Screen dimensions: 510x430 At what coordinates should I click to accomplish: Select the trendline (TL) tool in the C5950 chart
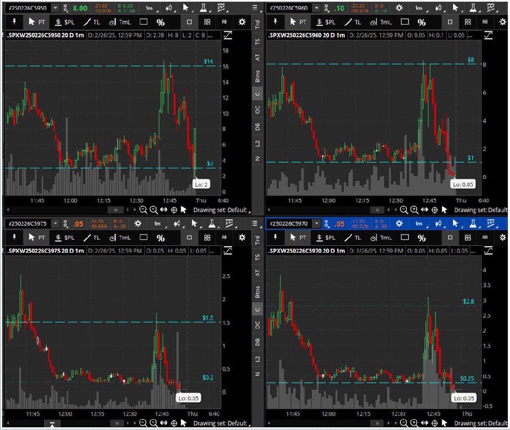click(92, 22)
